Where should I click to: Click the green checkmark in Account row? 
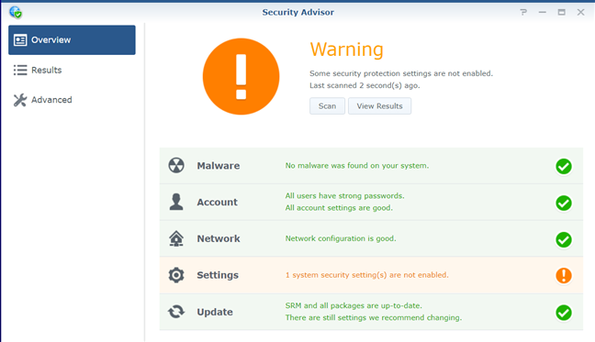564,203
